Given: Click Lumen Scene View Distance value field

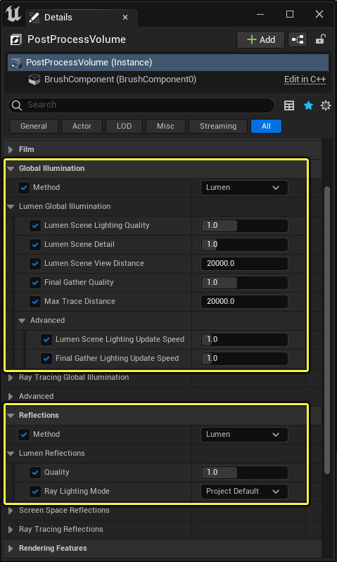Looking at the screenshot, I should tap(244, 264).
